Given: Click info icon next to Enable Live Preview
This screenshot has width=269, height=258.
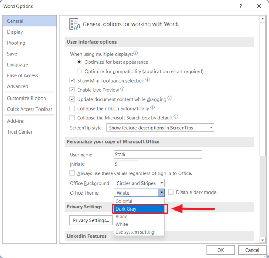Looking at the screenshot, I should tap(122, 89).
